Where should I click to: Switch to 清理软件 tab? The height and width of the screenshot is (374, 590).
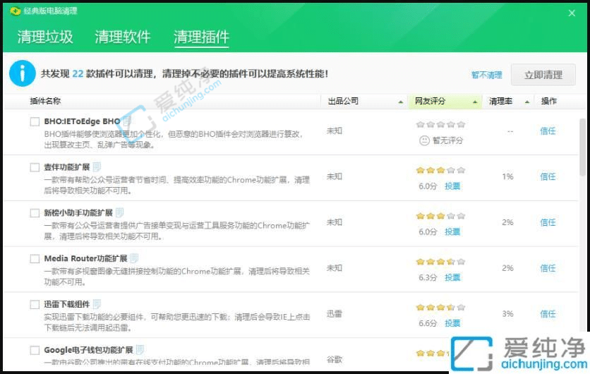[123, 37]
